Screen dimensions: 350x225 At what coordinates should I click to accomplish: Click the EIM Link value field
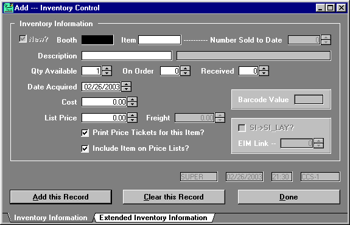click(296, 144)
